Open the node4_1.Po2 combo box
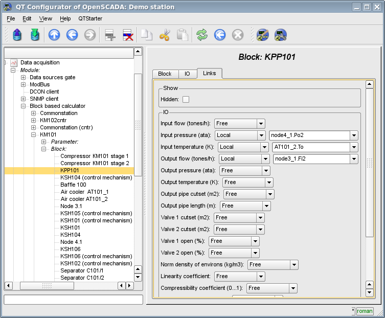This screenshot has width=385, height=318. 353,135
